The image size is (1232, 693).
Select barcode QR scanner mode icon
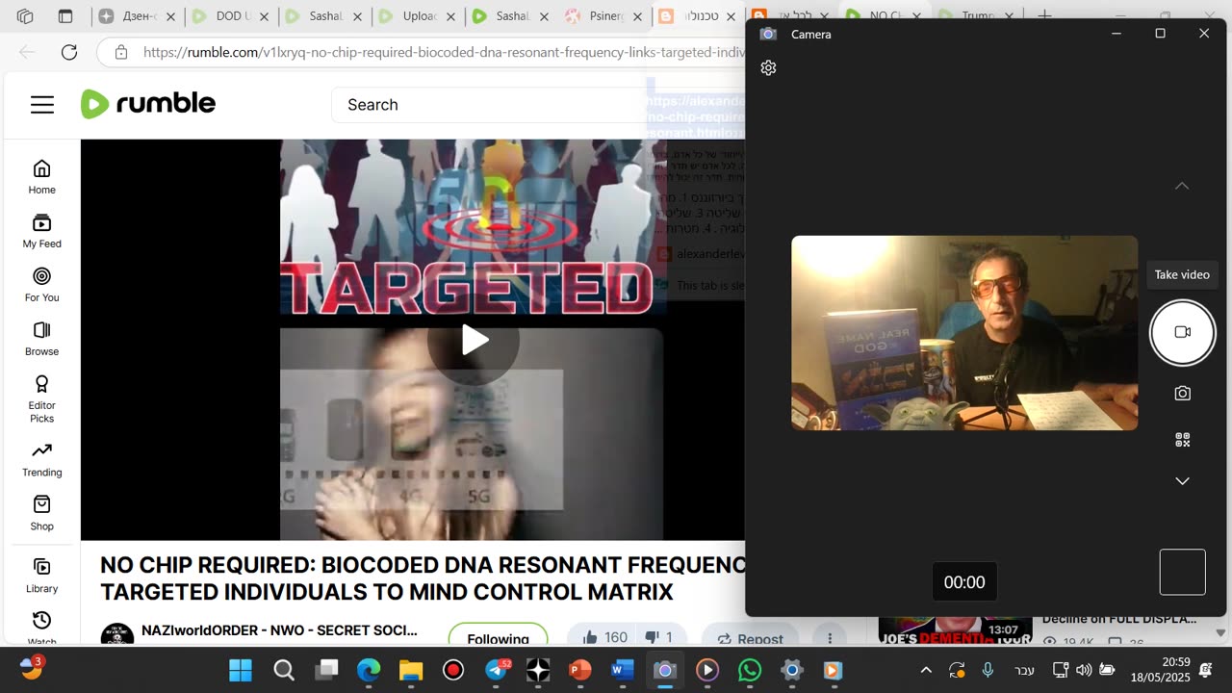(1182, 440)
